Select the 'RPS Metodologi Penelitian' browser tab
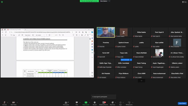The image size is (188, 106). [15, 29]
